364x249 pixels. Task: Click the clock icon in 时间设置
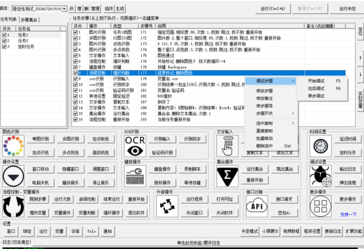[321, 146]
